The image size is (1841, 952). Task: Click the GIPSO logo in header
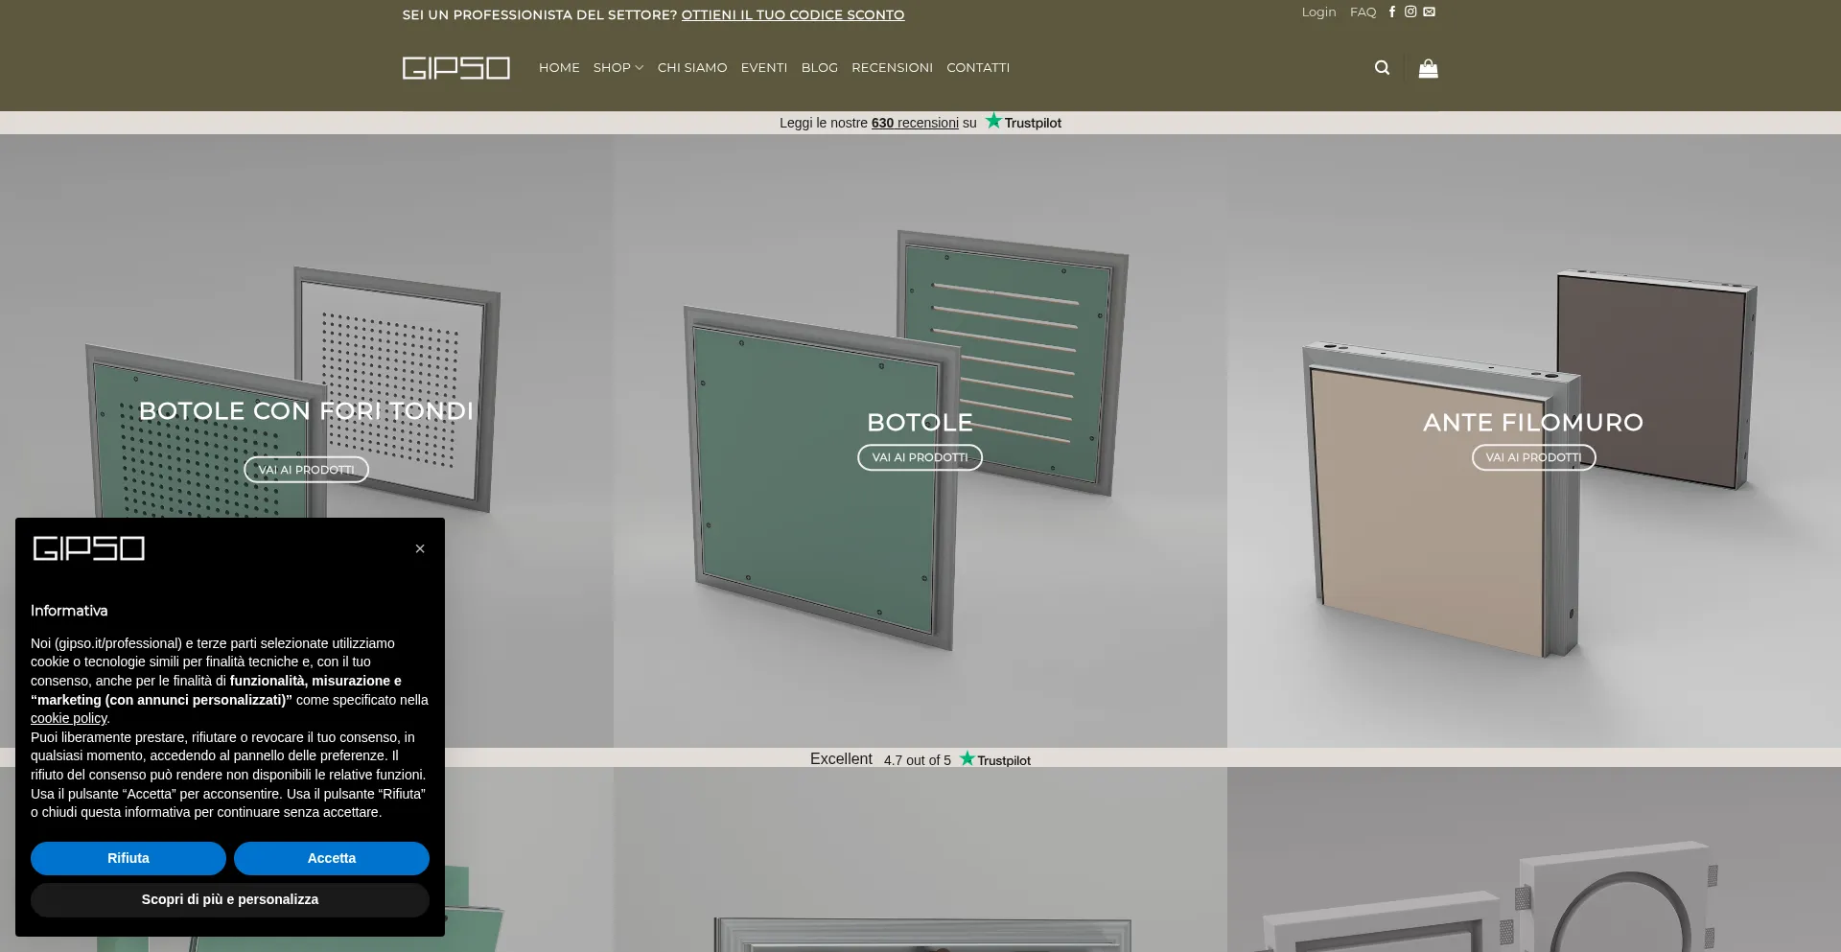456,68
